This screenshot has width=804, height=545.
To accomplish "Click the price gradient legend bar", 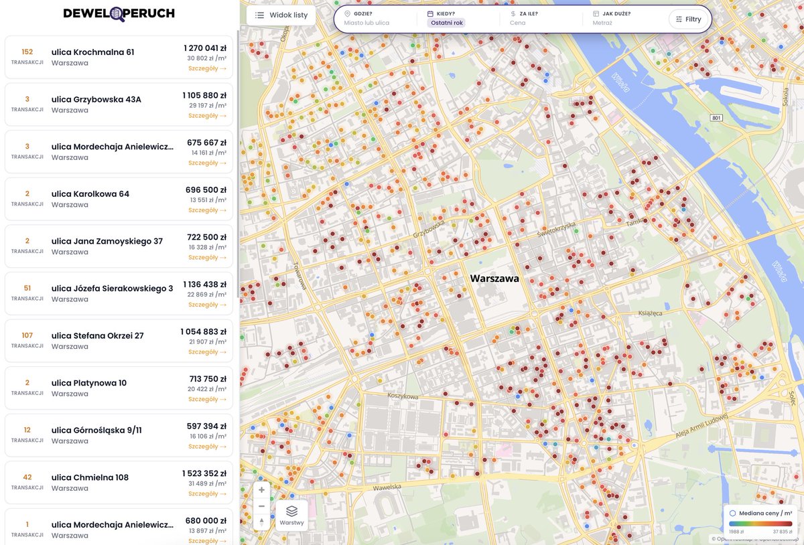I will tap(760, 524).
